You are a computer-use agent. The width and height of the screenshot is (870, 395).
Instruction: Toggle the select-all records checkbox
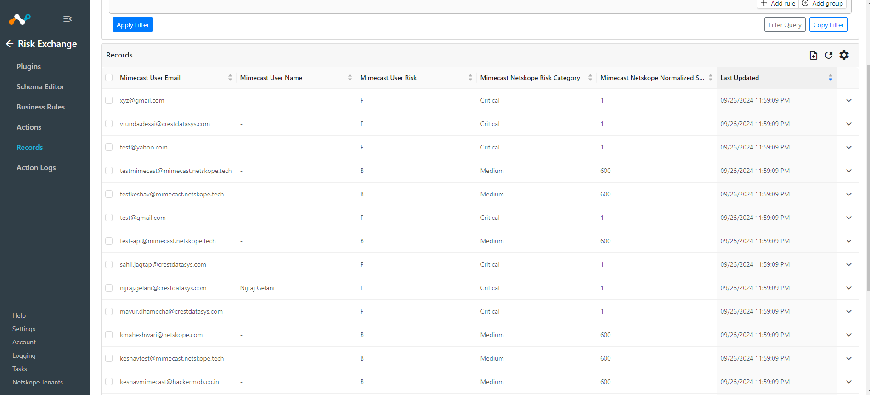(109, 78)
